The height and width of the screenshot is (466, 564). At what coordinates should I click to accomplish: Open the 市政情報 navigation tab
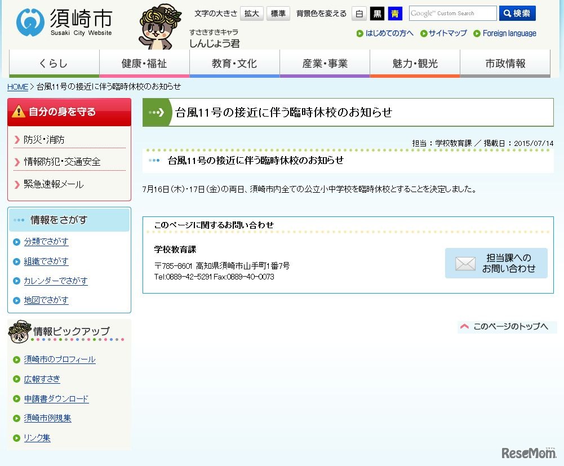505,64
